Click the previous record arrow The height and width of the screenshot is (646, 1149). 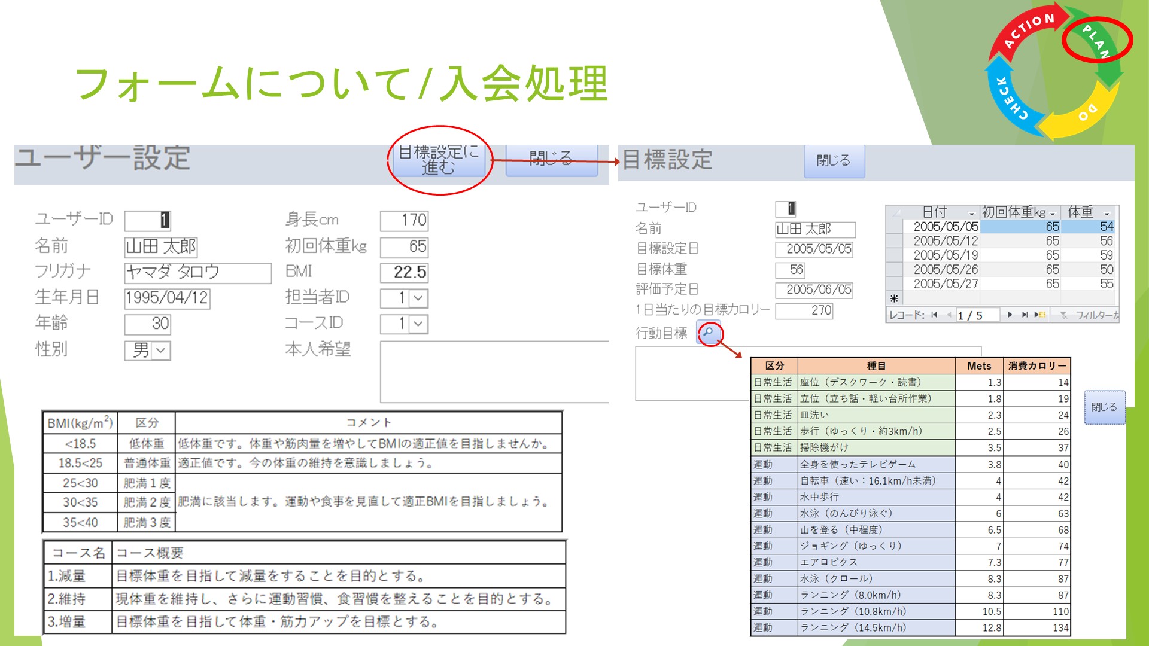click(x=949, y=315)
